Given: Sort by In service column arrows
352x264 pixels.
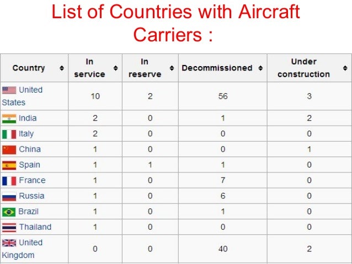Looking at the screenshot, I should [x=115, y=68].
